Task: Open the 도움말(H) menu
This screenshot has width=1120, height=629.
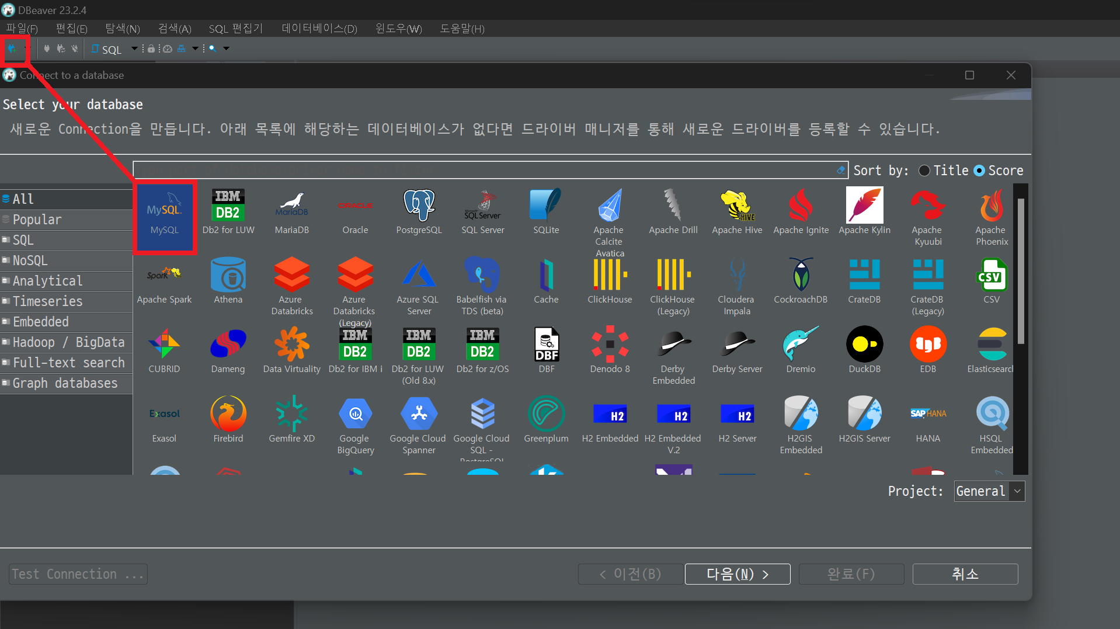Action: click(x=462, y=29)
